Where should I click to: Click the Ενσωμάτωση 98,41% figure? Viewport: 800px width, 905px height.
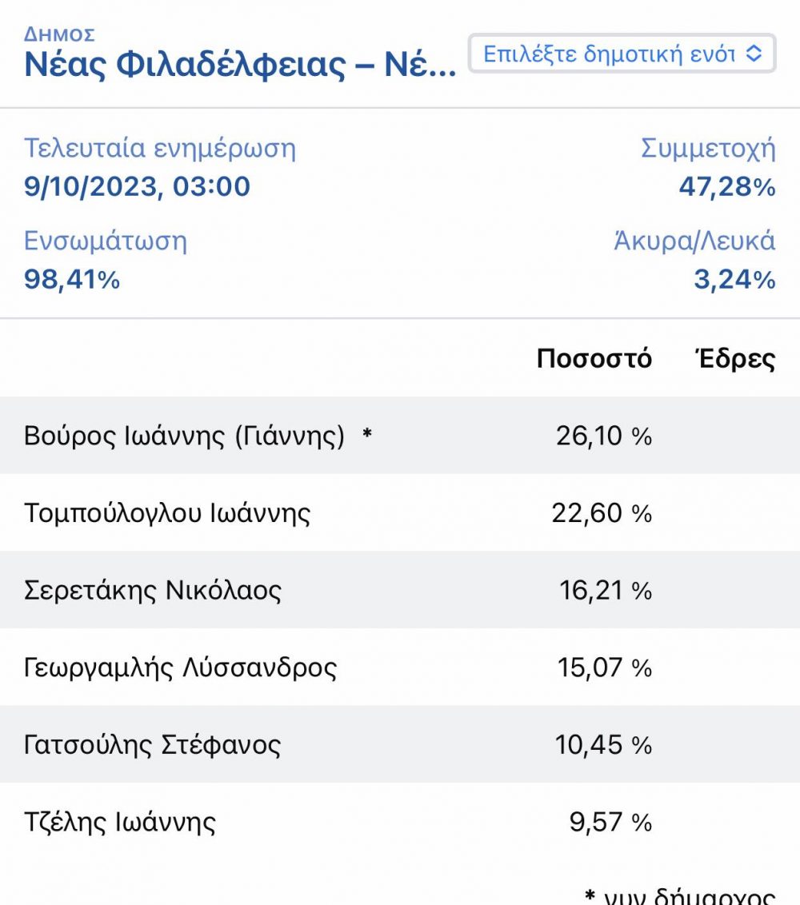coord(72,279)
